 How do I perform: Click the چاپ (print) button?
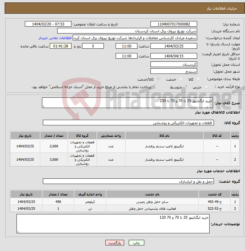click(x=136, y=243)
